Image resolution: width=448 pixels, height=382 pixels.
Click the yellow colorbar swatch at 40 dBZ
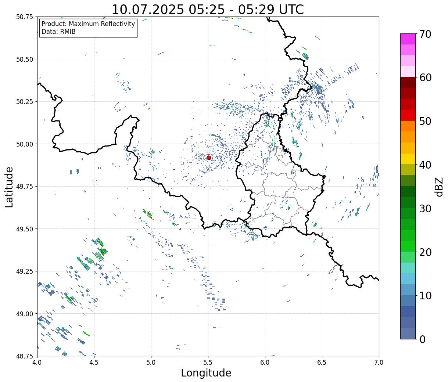(x=408, y=159)
